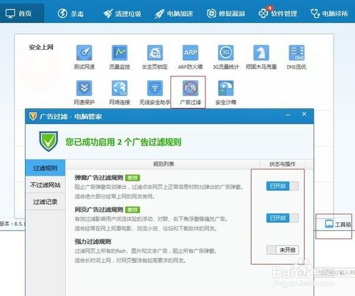Select the 过滤记录 sidebar tab

click(45, 201)
